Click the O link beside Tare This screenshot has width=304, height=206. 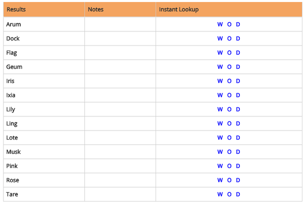click(x=229, y=194)
